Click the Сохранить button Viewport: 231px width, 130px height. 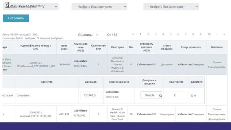click(16, 18)
